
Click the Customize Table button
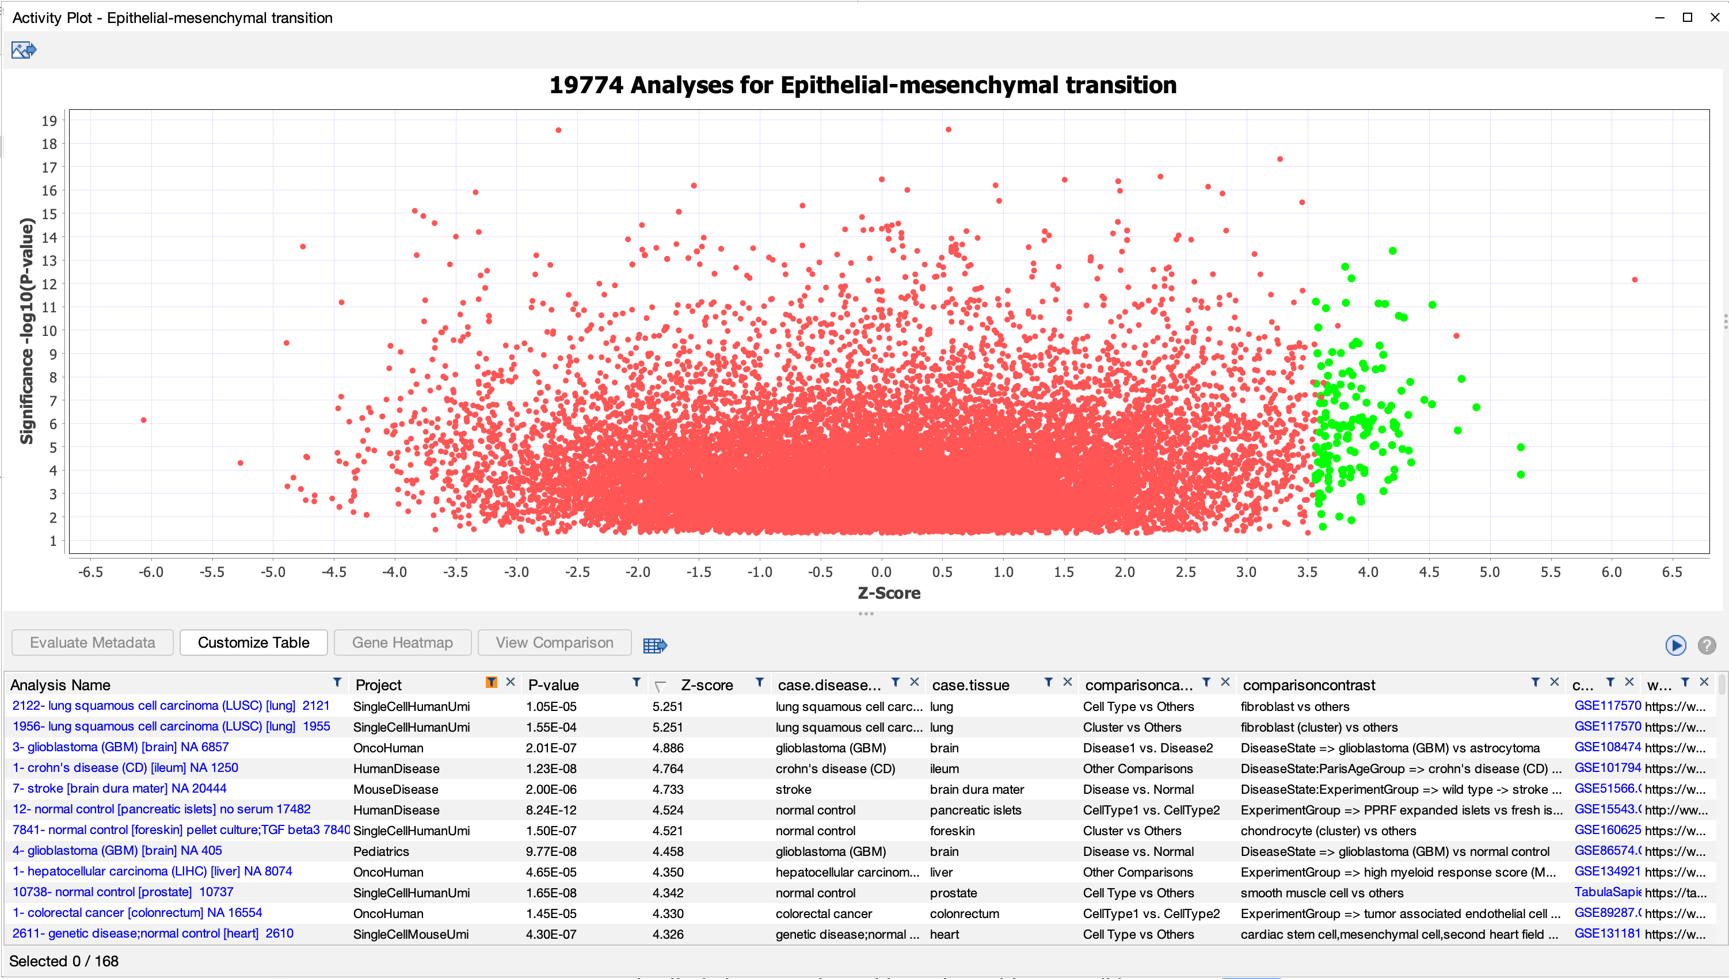click(x=253, y=642)
